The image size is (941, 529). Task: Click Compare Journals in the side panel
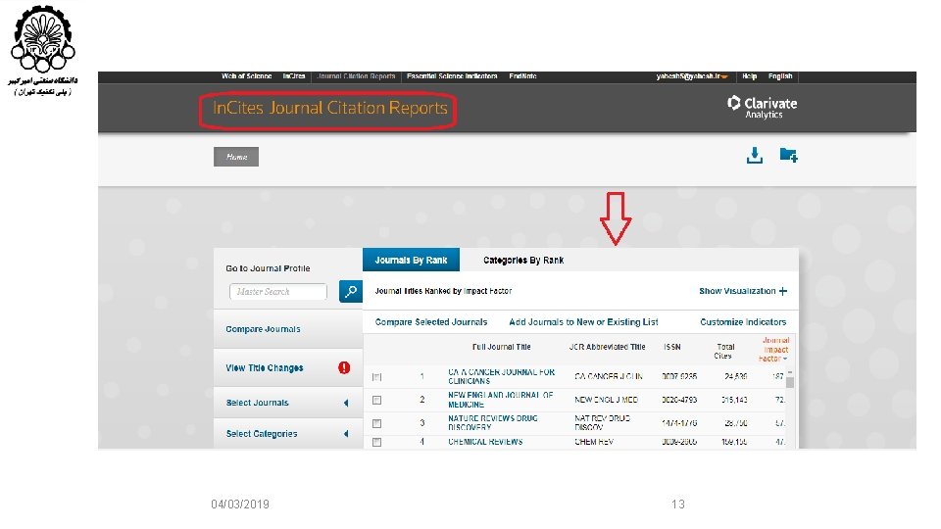pos(263,329)
